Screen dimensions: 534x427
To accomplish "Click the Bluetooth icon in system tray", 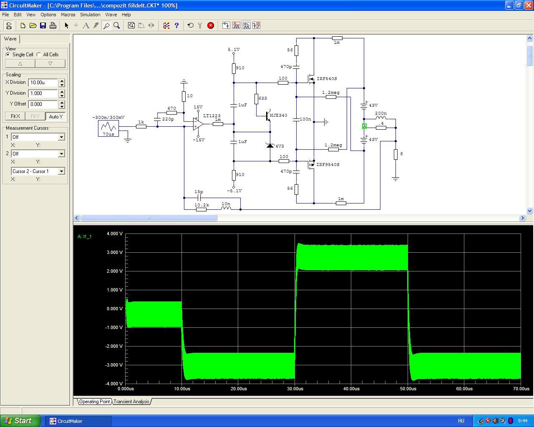I will 510,421.
